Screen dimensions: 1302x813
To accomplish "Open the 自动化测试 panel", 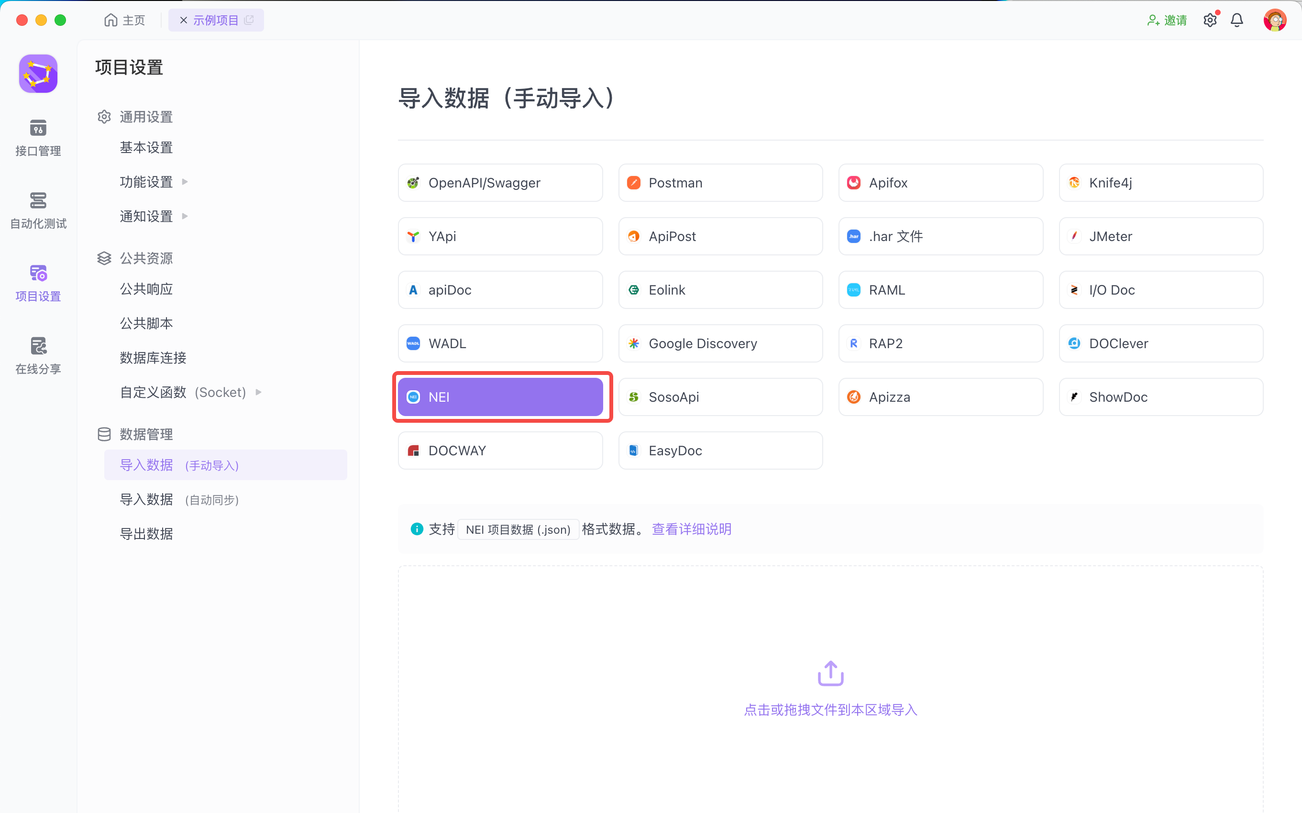I will click(38, 211).
